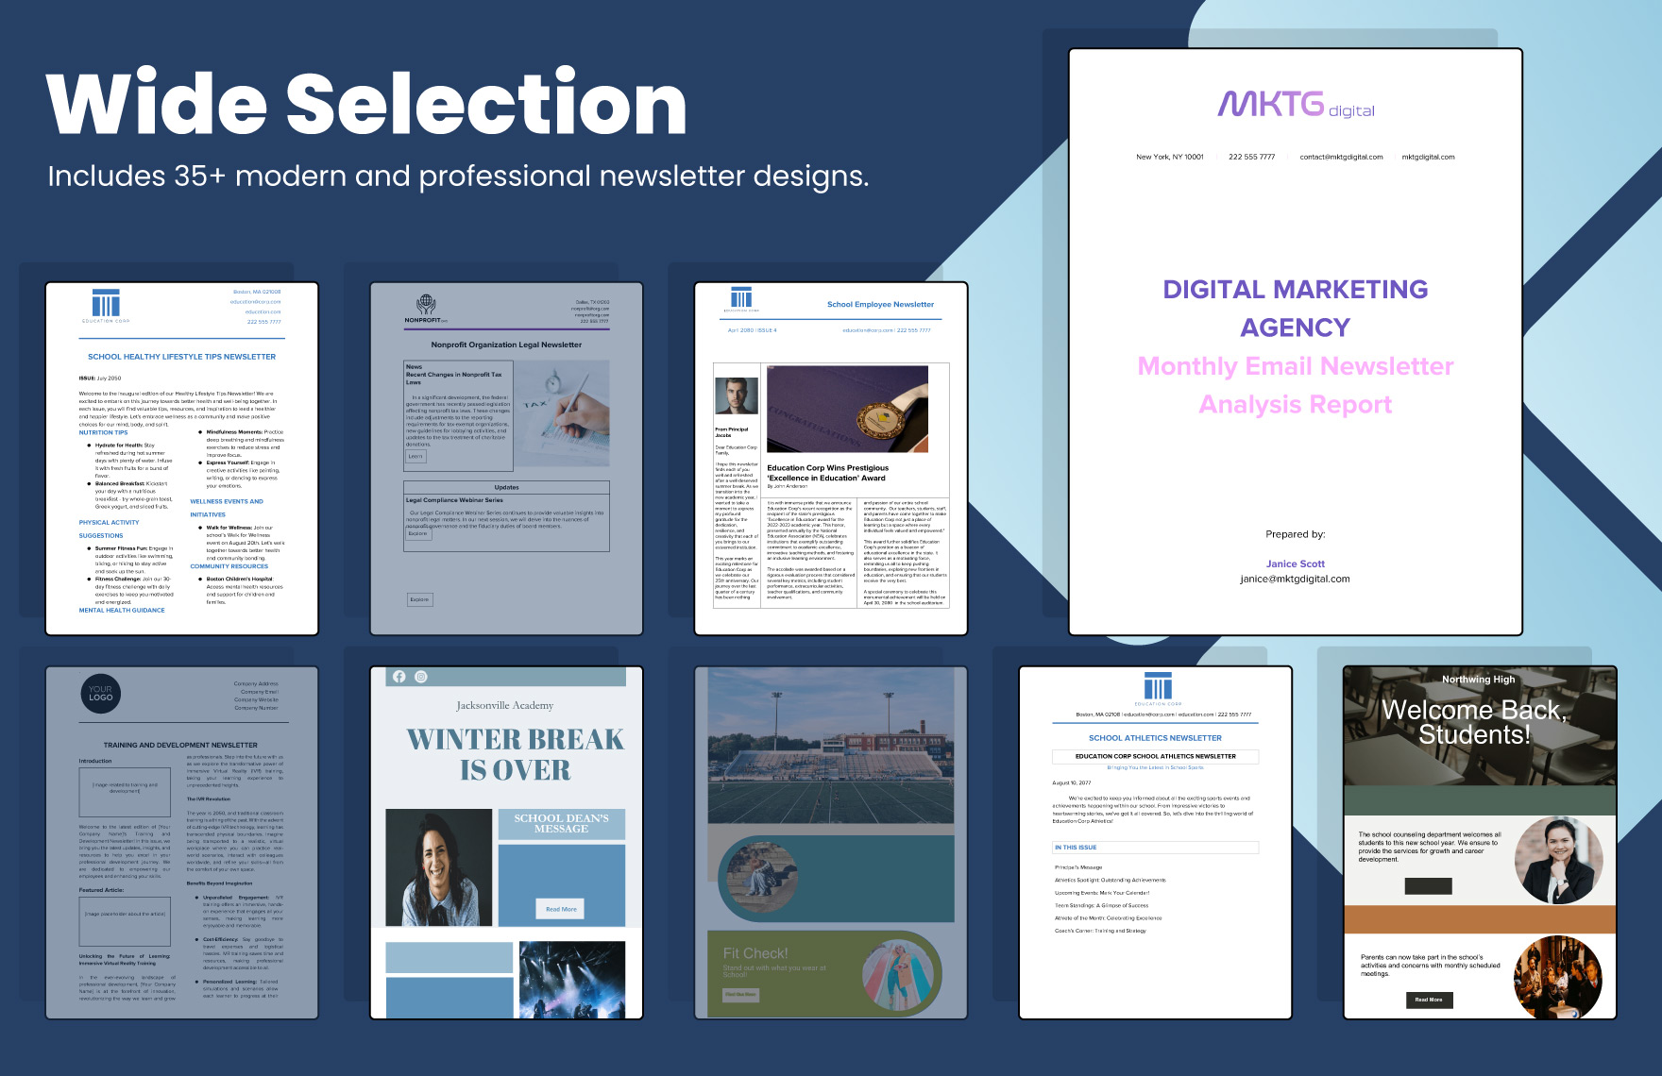The height and width of the screenshot is (1076, 1662).
Task: Click Education Corp logo on Healthy Lifestyle newsletter
Action: 106,305
